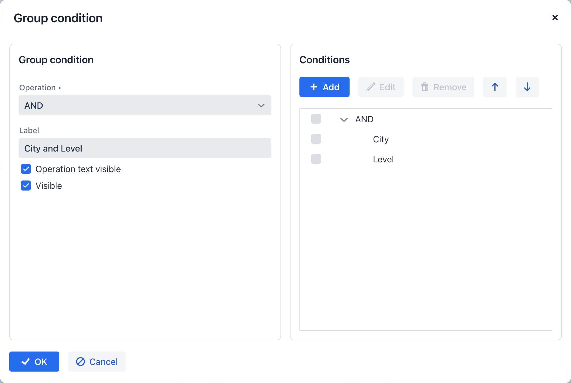This screenshot has width=571, height=383.
Task: Select the City condition row
Action: [380, 139]
